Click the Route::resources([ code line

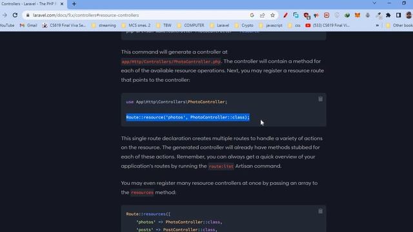[148, 214]
